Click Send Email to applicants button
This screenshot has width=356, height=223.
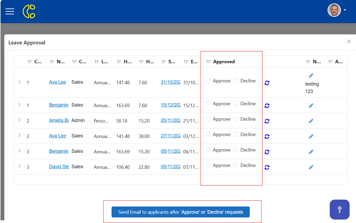(181, 212)
